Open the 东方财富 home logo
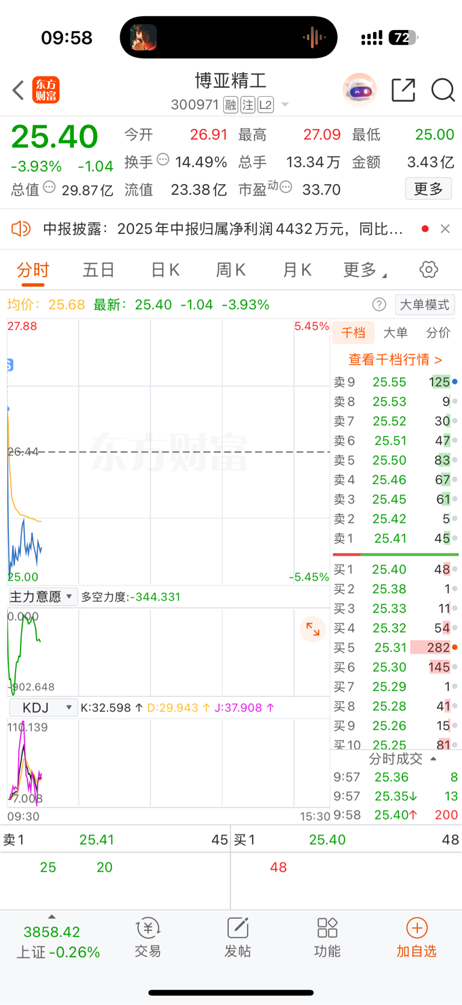Screen dimensions: 462x1005 46,90
